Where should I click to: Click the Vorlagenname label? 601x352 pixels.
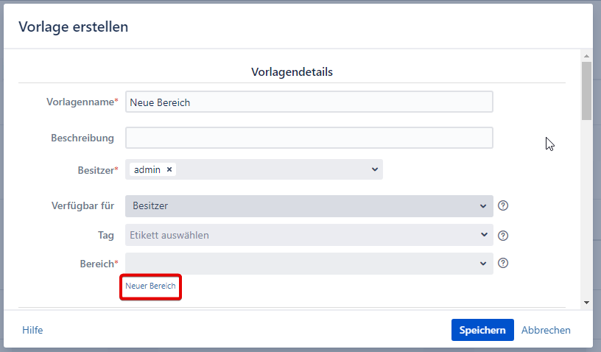(80, 102)
